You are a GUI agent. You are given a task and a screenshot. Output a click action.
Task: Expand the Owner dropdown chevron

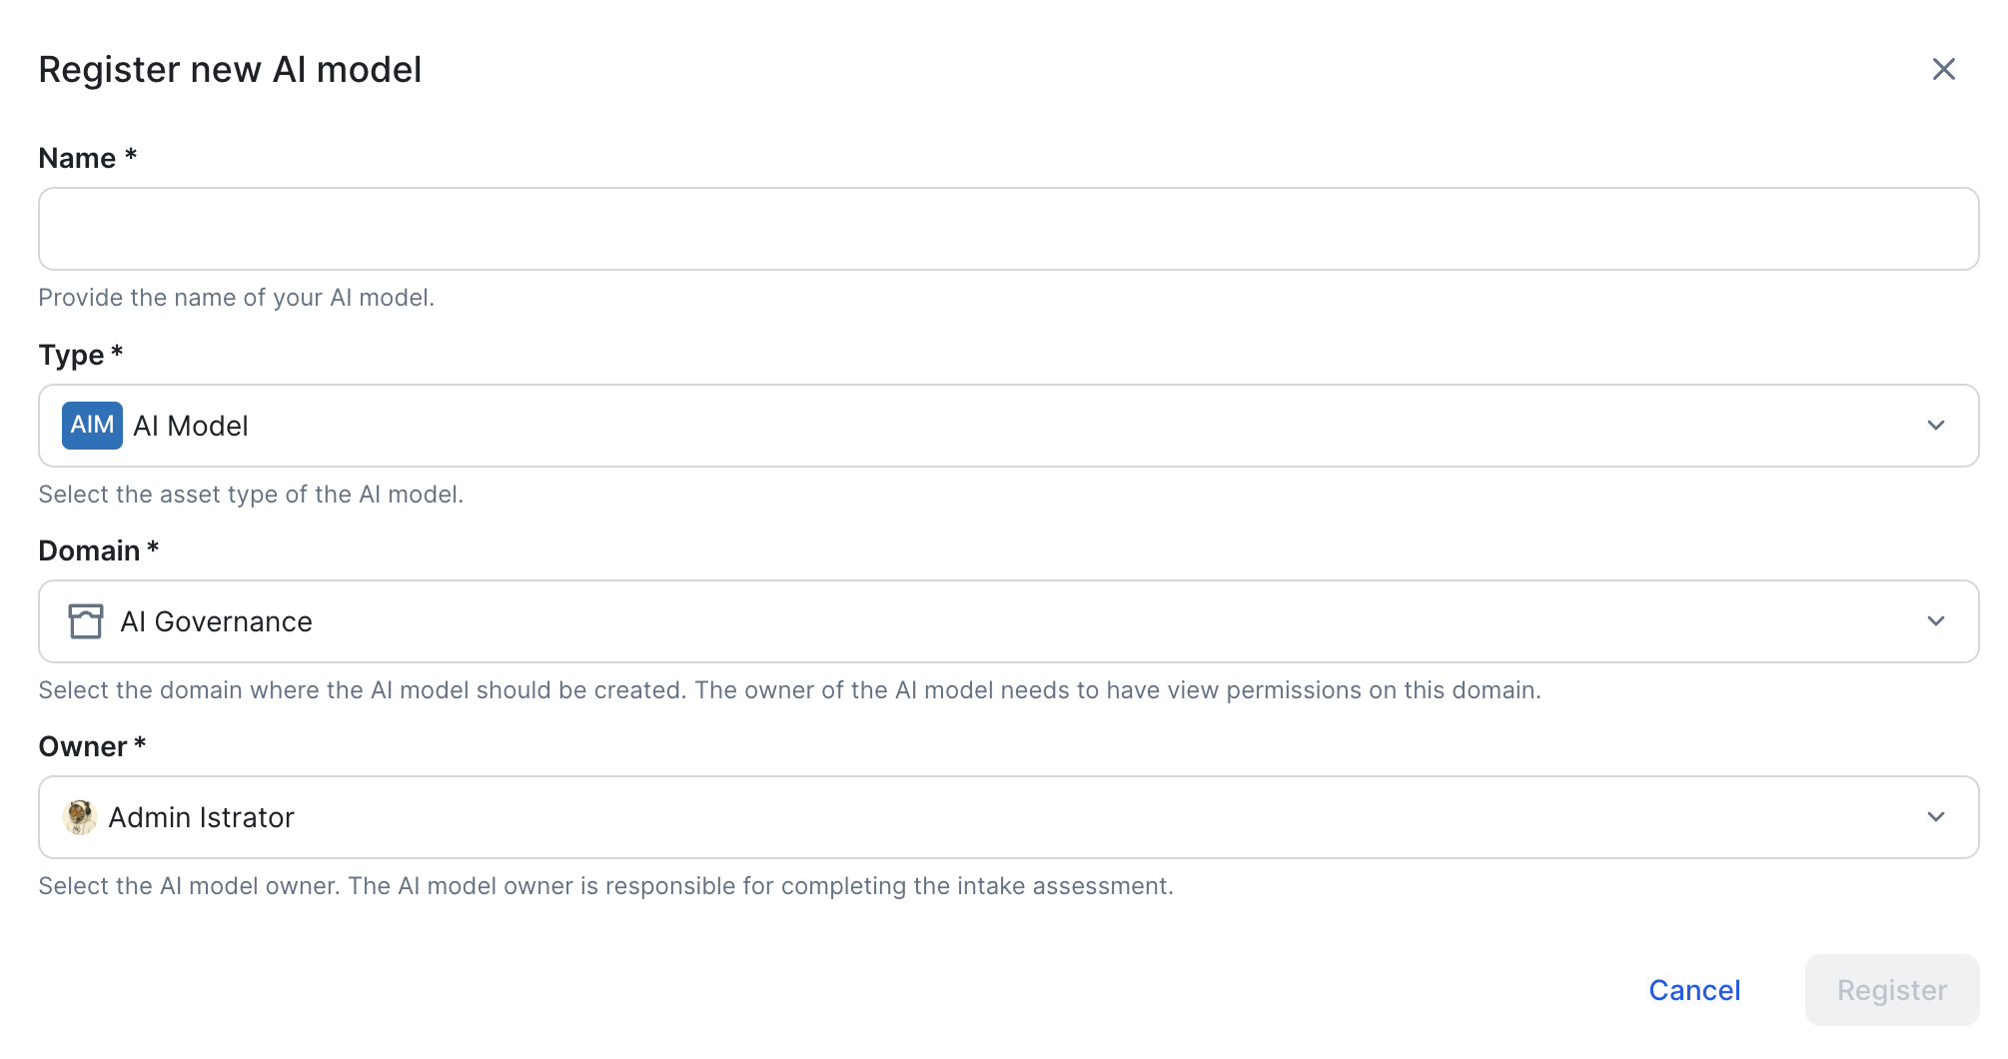coord(1935,817)
